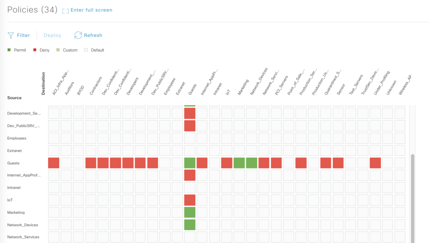Select the Guests to ACI_Infra deny cell
Screen dimensions: 429x243
(54, 163)
